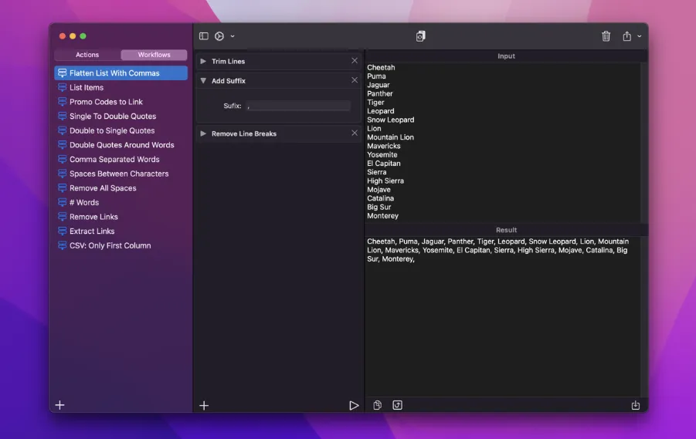The height and width of the screenshot is (439, 696).
Task: Select Remove All Spaces workflow
Action: (x=121, y=188)
